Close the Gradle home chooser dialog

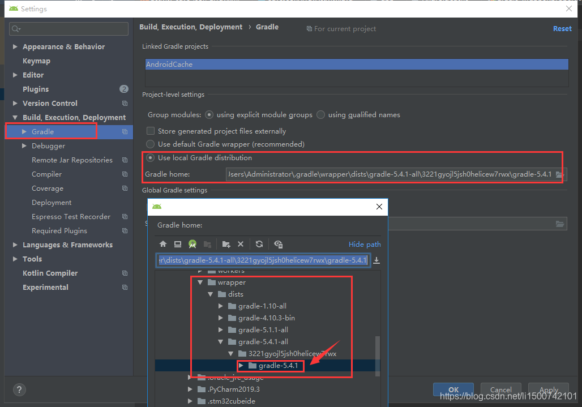(379, 207)
